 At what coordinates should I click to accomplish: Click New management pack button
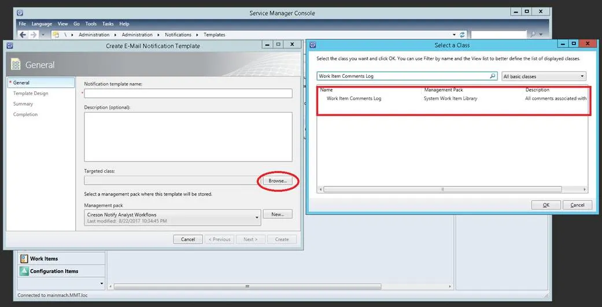[x=278, y=214]
